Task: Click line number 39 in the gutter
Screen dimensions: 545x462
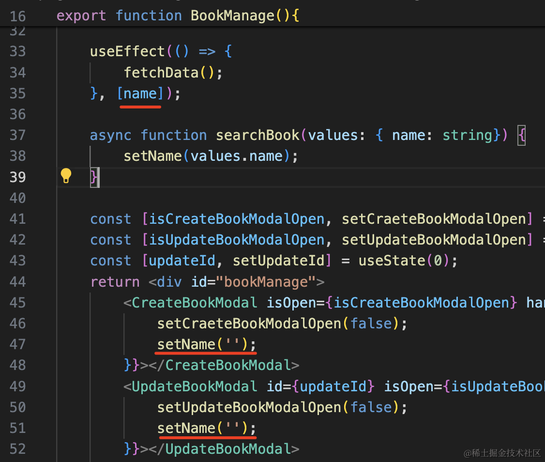Action: [x=18, y=177]
